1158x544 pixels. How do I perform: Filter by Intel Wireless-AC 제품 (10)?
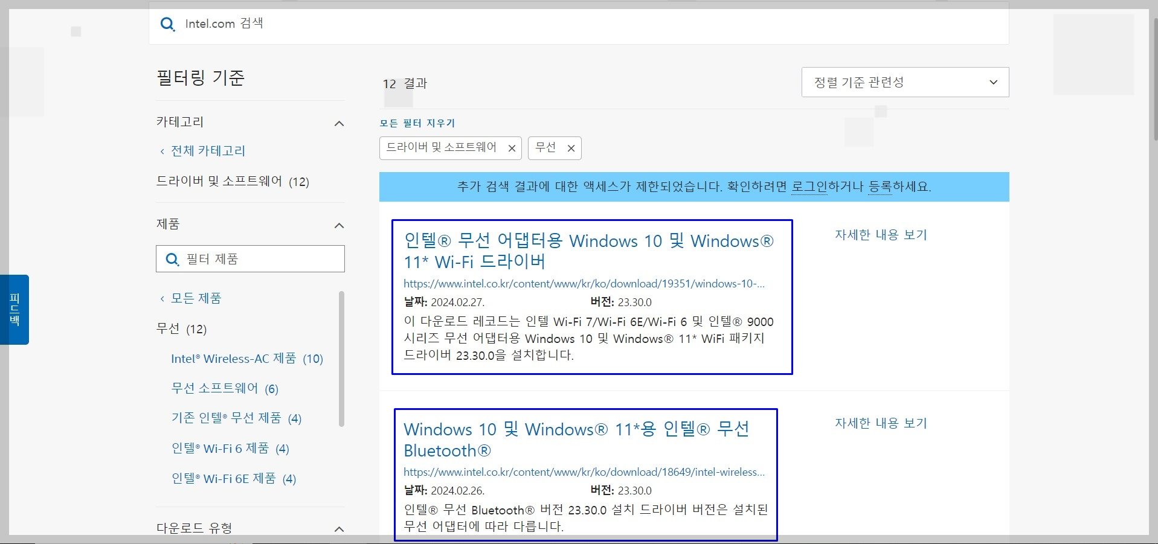coord(247,359)
